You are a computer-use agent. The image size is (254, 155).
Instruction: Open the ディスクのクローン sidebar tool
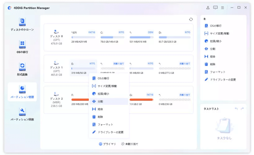click(x=22, y=24)
